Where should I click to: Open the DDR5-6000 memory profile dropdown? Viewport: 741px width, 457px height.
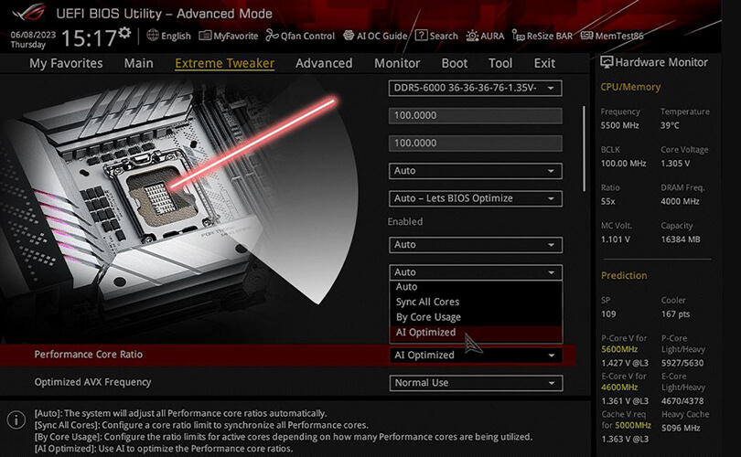click(x=476, y=88)
